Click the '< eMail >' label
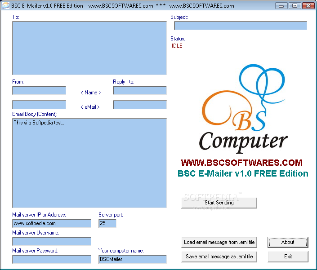This screenshot has width=317, height=270. (90, 107)
